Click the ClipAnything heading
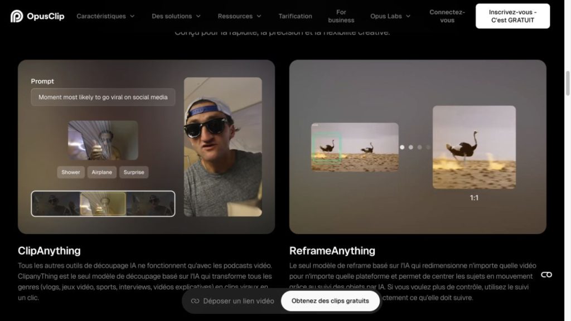This screenshot has width=571, height=321. 49,251
